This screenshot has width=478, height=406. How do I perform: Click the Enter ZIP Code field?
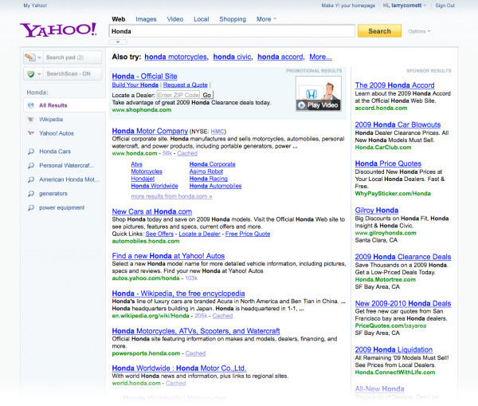(178, 95)
